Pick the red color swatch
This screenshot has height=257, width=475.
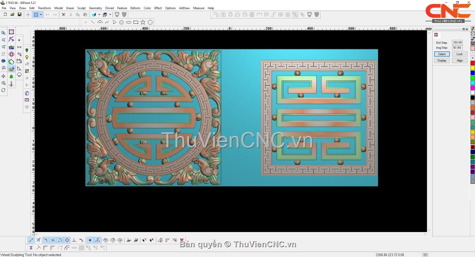472,63
